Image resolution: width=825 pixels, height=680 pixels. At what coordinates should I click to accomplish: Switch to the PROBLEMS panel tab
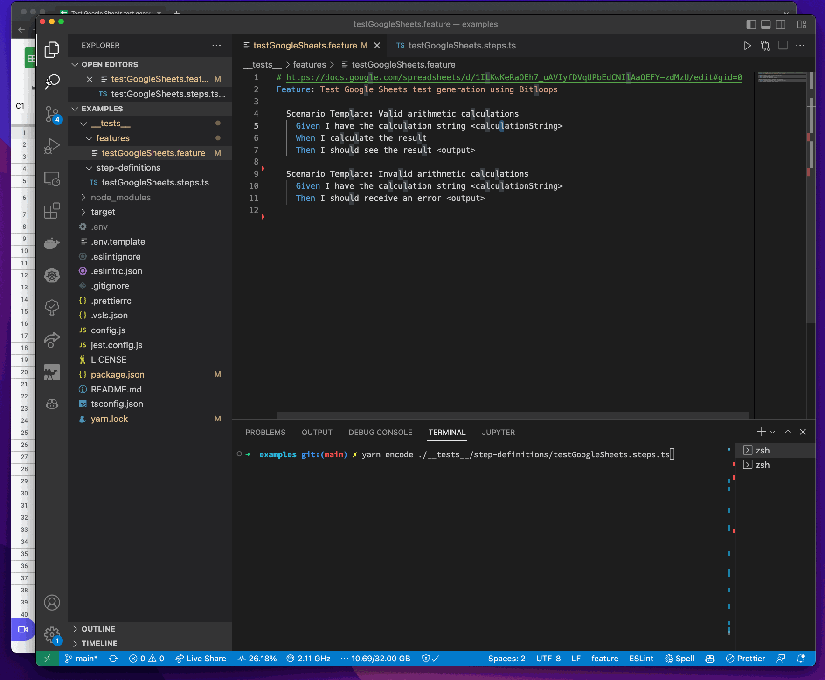click(x=265, y=432)
